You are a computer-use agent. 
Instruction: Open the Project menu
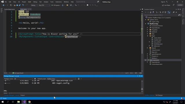pyautogui.click(x=24, y=2)
